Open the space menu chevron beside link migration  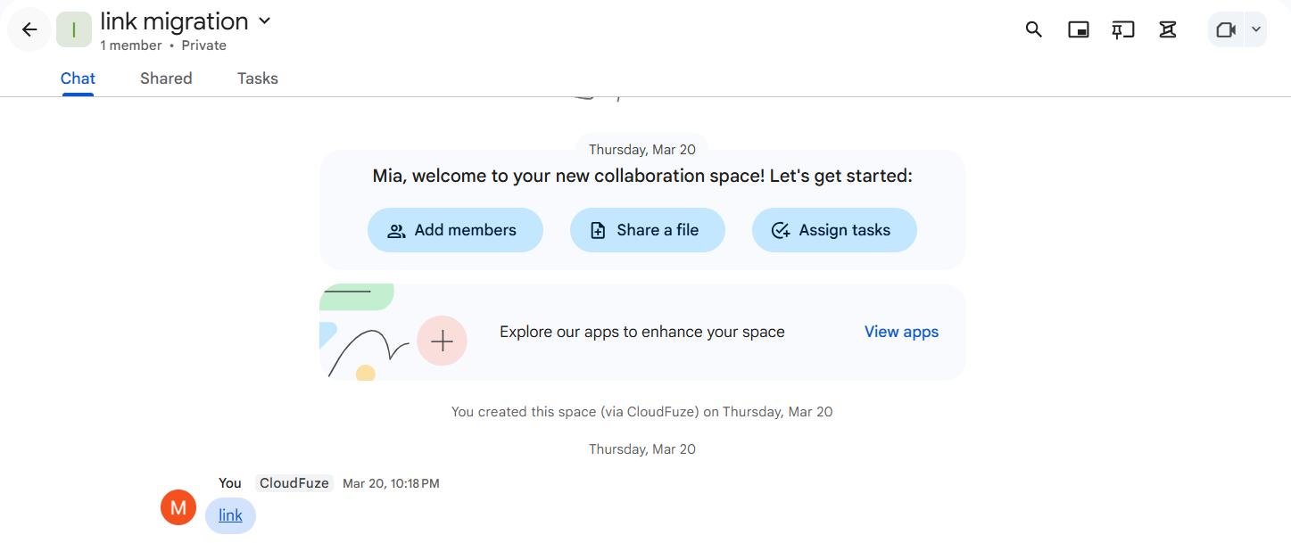coord(264,21)
